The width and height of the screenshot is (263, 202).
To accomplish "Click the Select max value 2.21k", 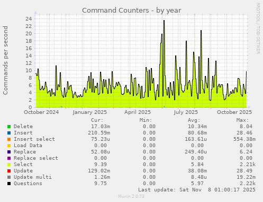I will (248, 165).
